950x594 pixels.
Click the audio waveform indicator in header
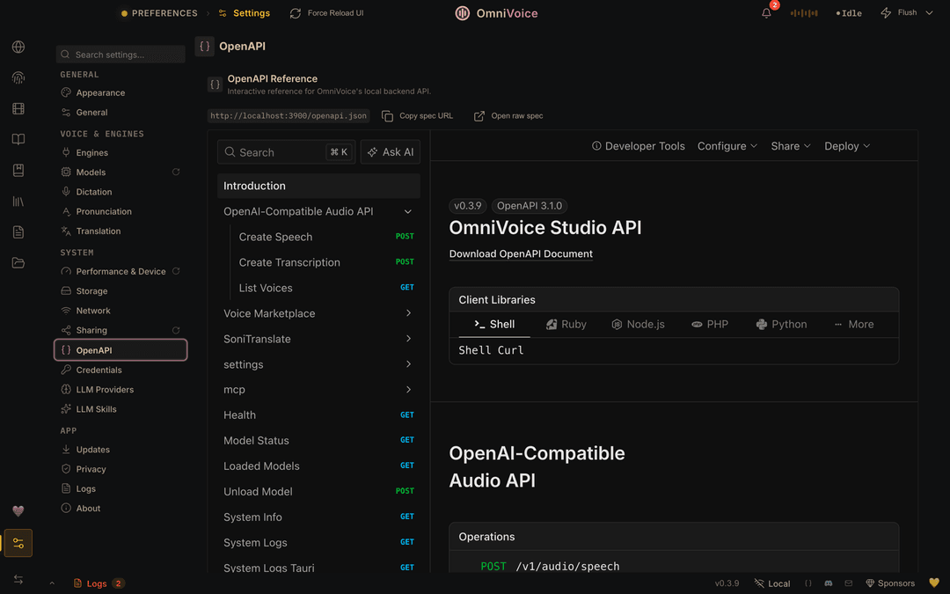point(804,12)
